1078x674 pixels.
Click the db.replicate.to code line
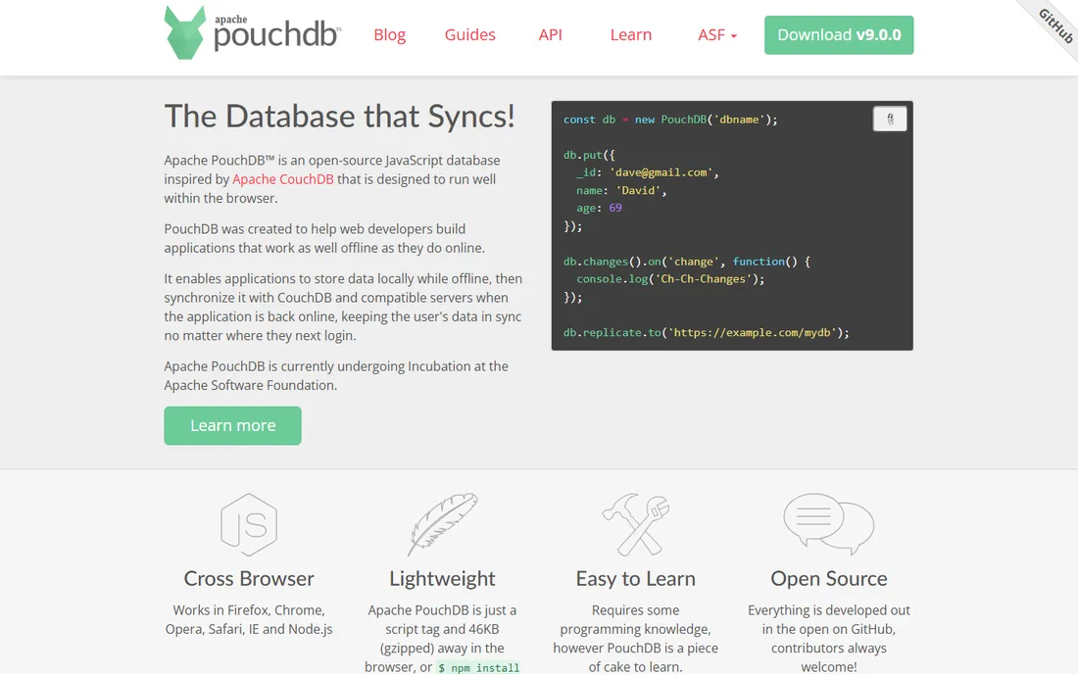tap(706, 332)
